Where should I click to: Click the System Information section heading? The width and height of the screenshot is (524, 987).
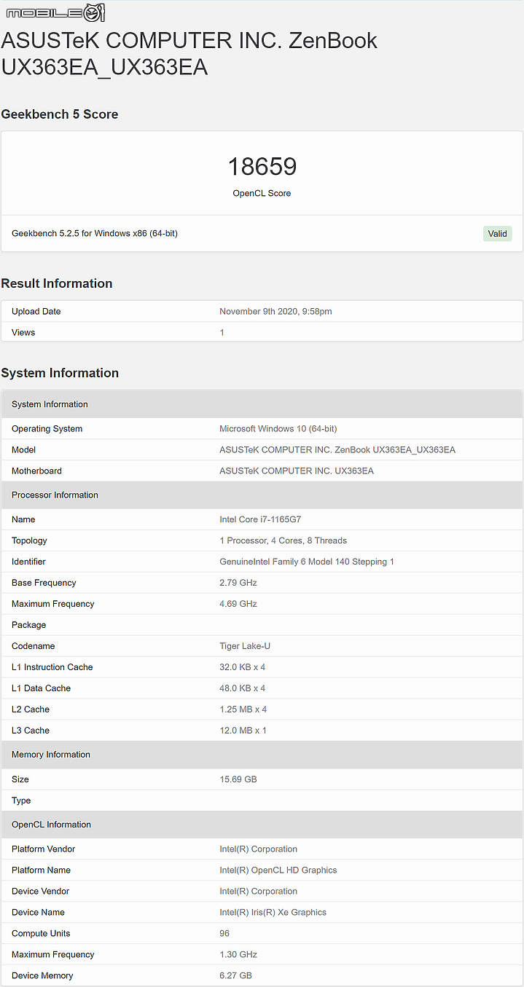click(60, 373)
